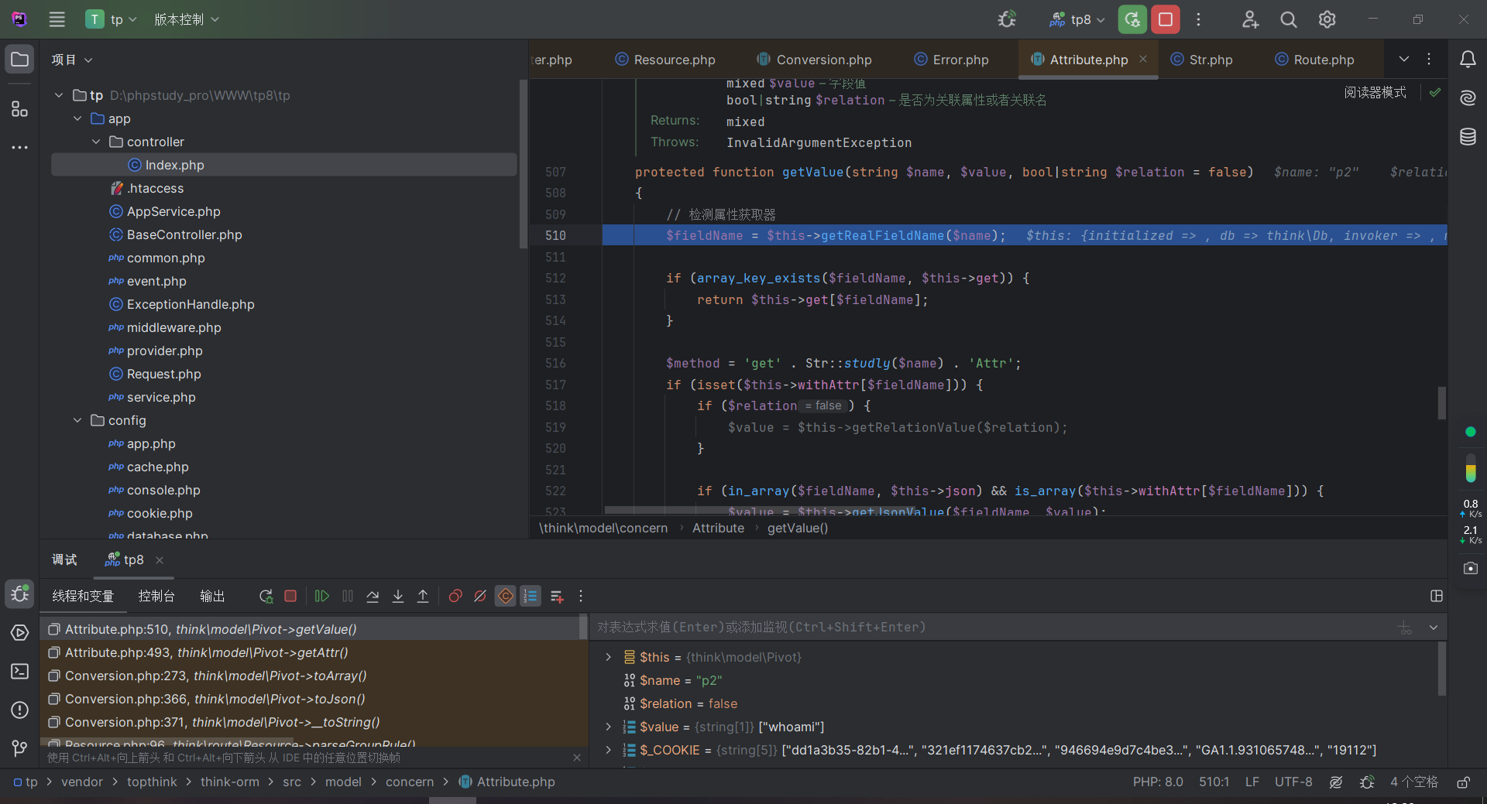Open the Terminal tool window
1487x804 pixels.
coord(19,671)
